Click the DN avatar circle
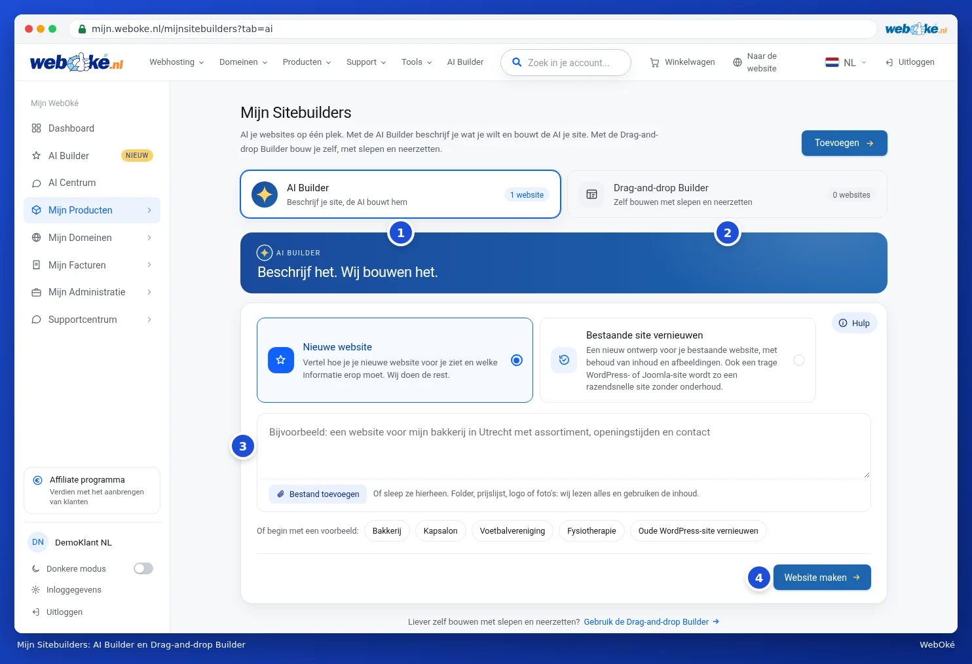 [38, 542]
